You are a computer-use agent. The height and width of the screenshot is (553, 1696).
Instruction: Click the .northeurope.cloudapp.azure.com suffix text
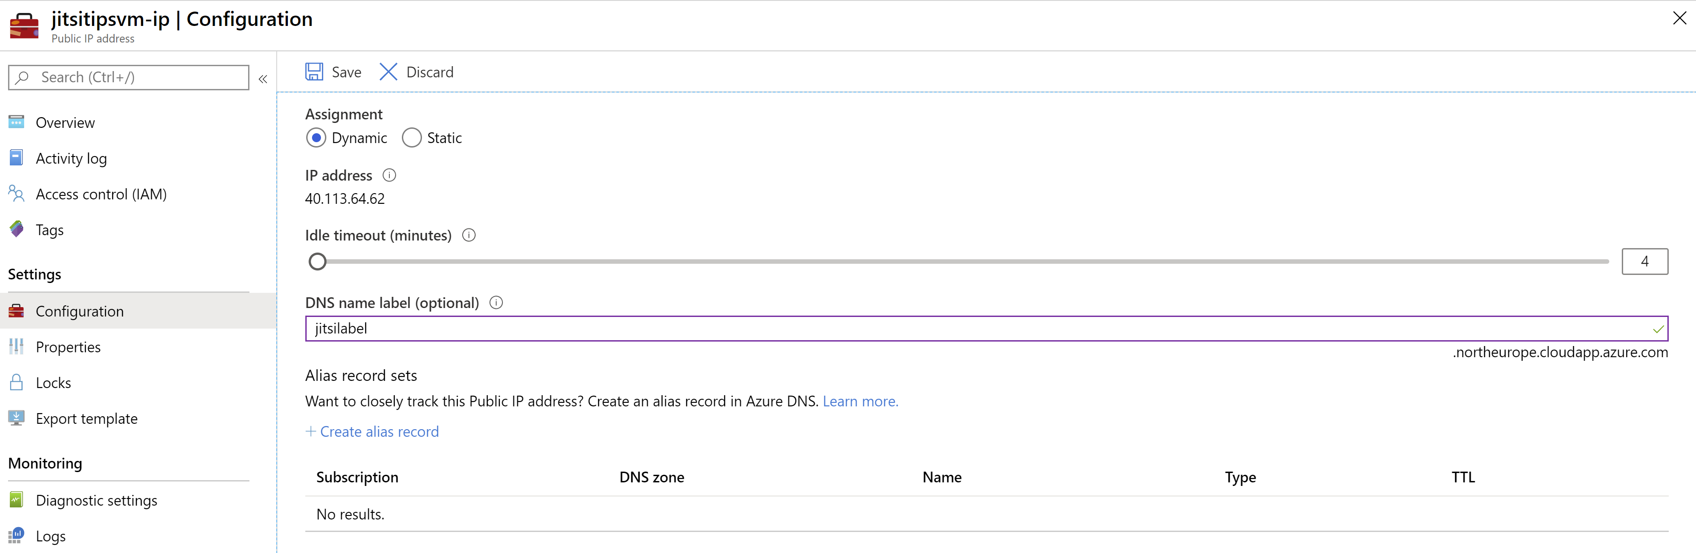[1560, 352]
